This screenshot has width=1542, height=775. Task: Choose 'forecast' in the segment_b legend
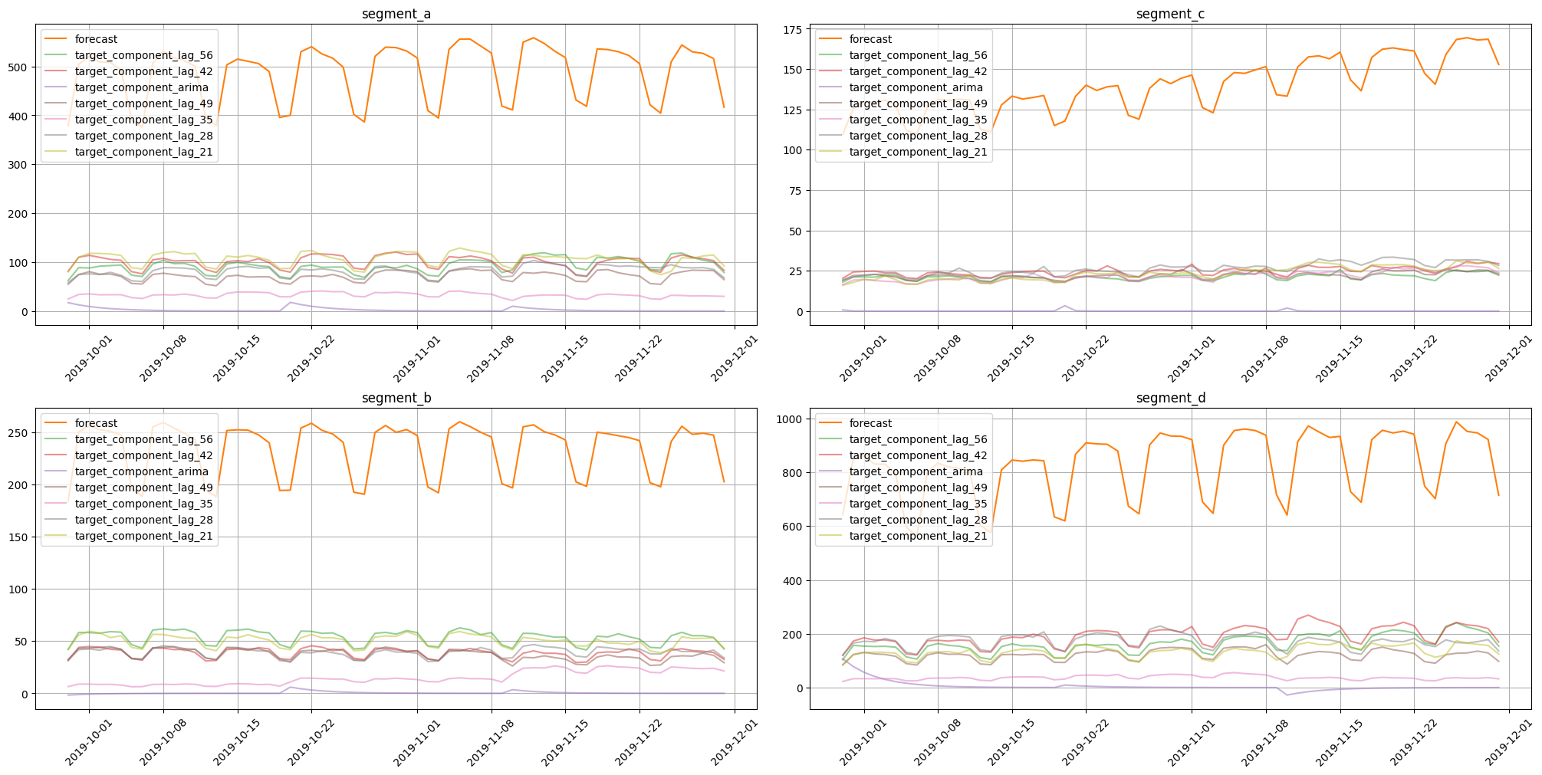96,423
